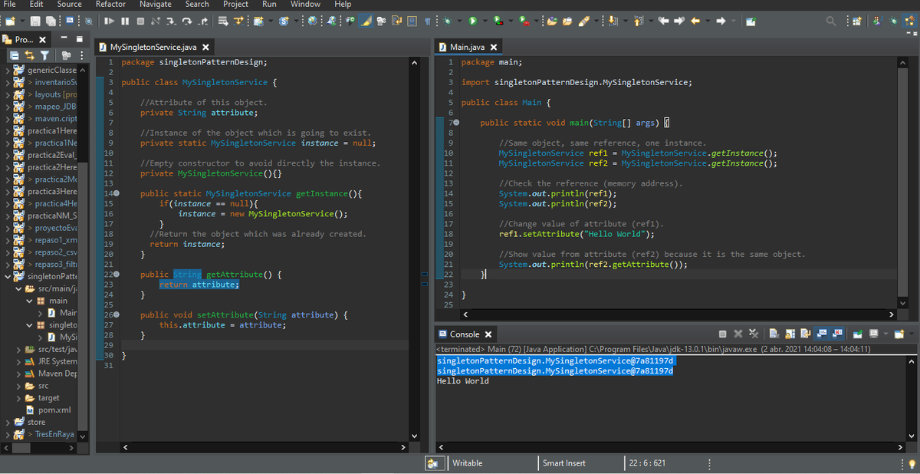Toggle Scroll Lock in Console toolbar

tap(790, 334)
